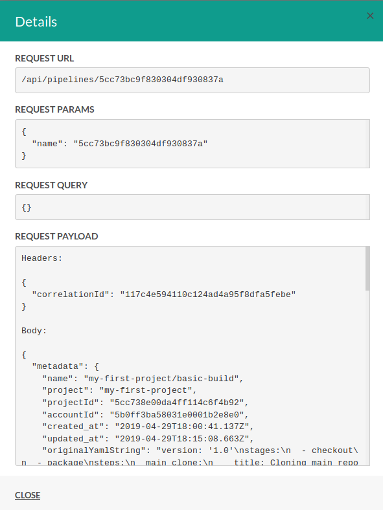Click the "Headers:" text in payload

[x=41, y=258]
